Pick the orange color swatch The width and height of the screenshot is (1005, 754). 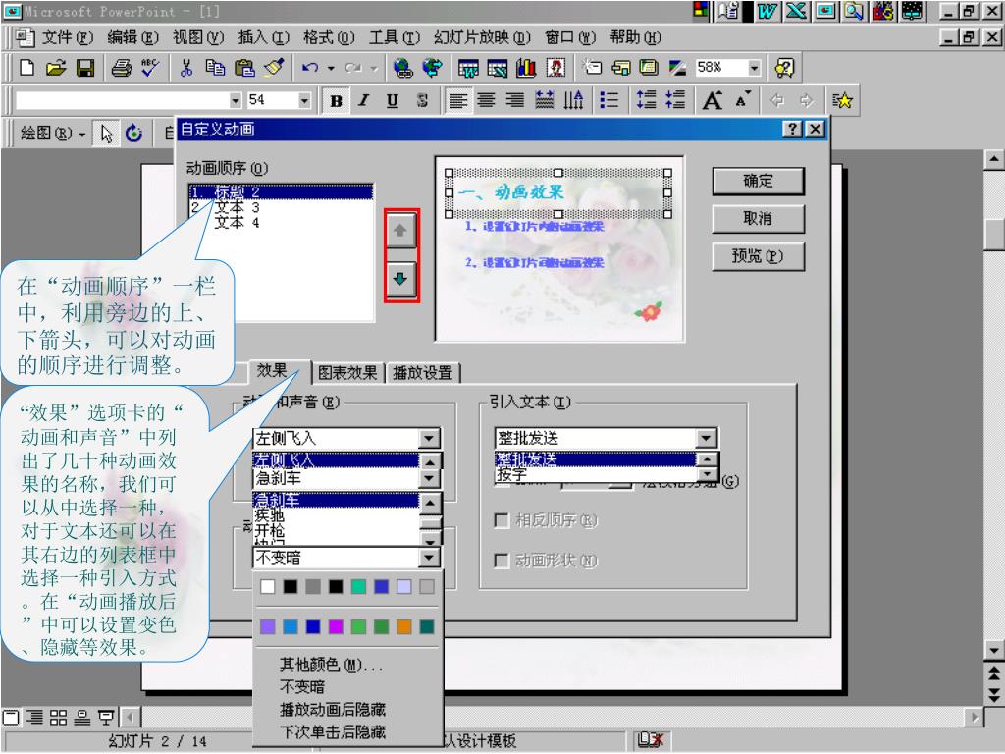pyautogui.click(x=403, y=626)
